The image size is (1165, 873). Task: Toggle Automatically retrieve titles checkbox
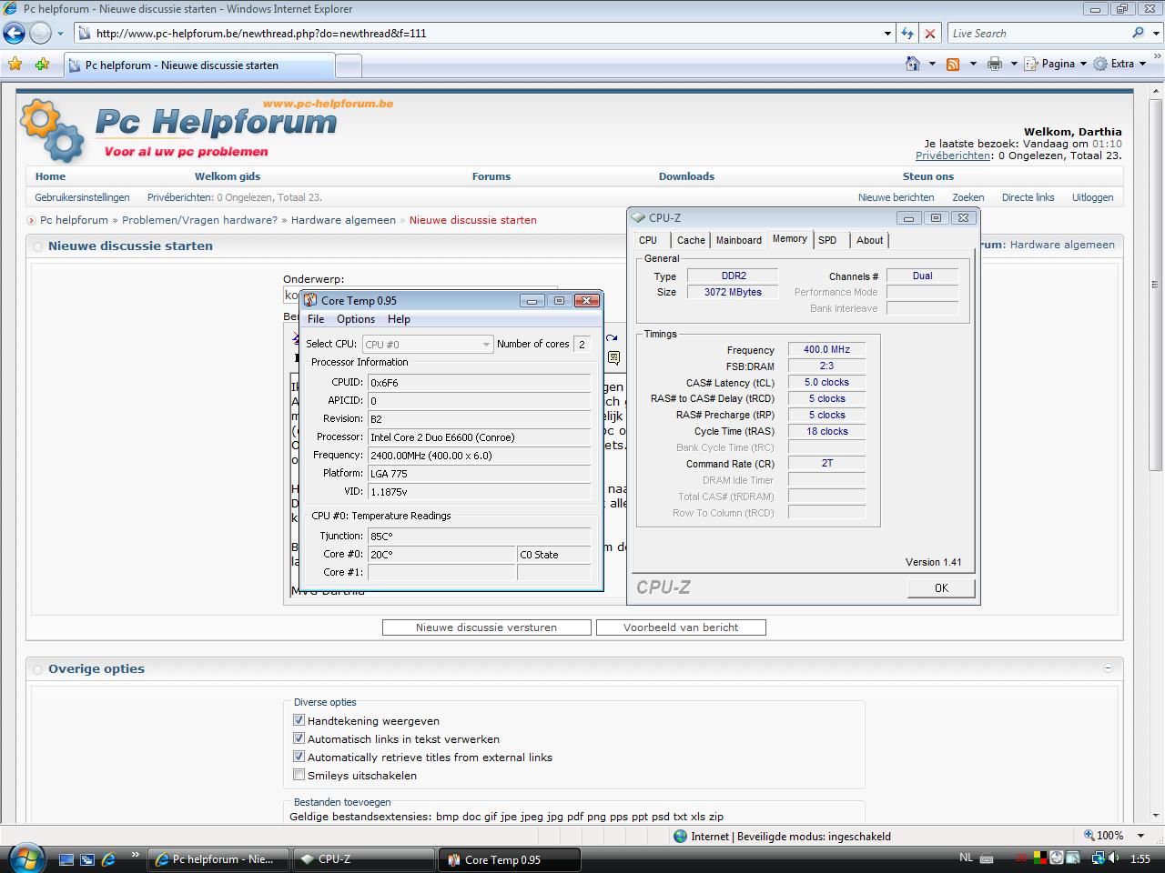tap(299, 757)
